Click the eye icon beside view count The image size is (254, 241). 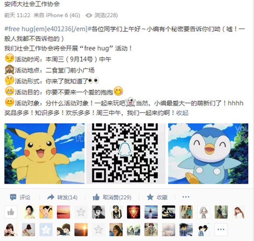click(x=89, y=15)
